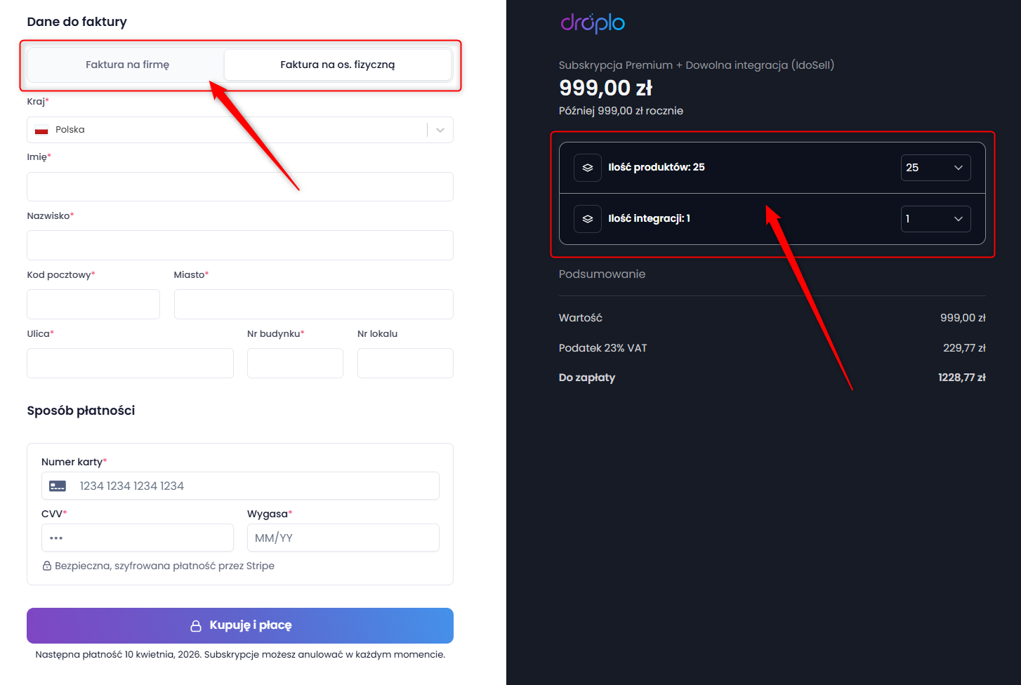Screen dimensions: 1021x685
Task: Expand the integrations count dropdown showing 1
Action: click(936, 219)
